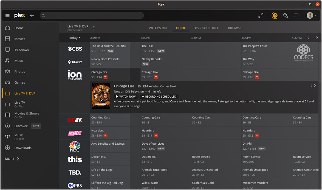Screen dimensions: 322x190
Task: Open the user avatar account menu
Action: 311,16
